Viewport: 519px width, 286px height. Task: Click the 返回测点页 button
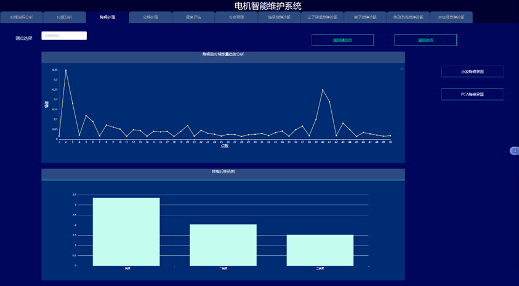coord(342,40)
